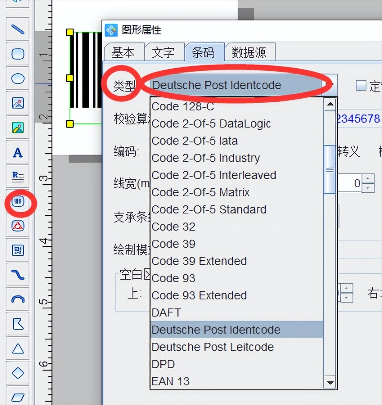Select Code 39 from the type list

[x=173, y=243]
